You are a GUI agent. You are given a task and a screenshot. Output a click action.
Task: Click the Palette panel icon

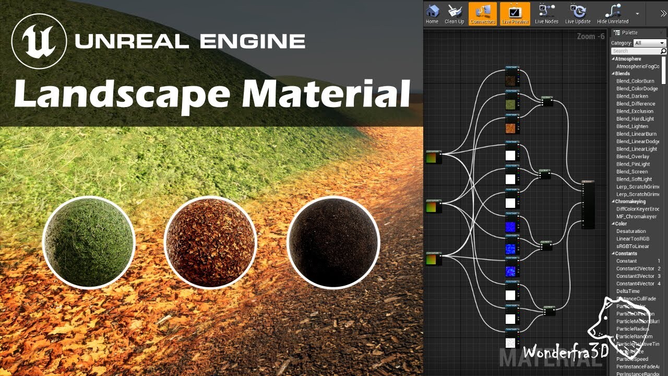pos(616,32)
